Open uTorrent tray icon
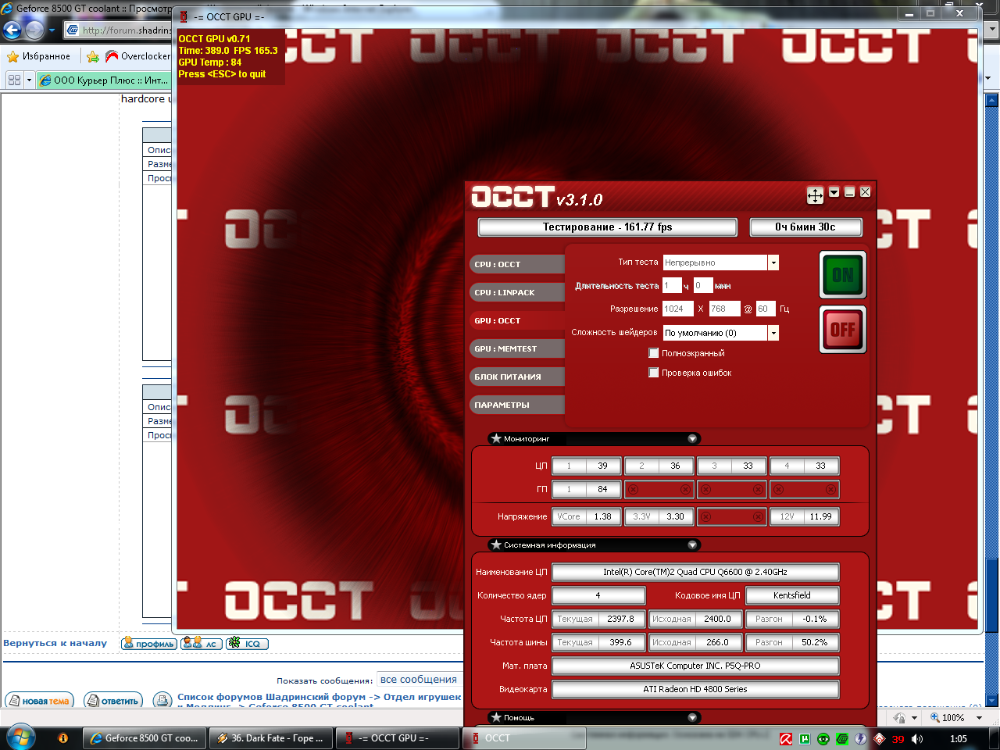The width and height of the screenshot is (1000, 750). click(805, 738)
